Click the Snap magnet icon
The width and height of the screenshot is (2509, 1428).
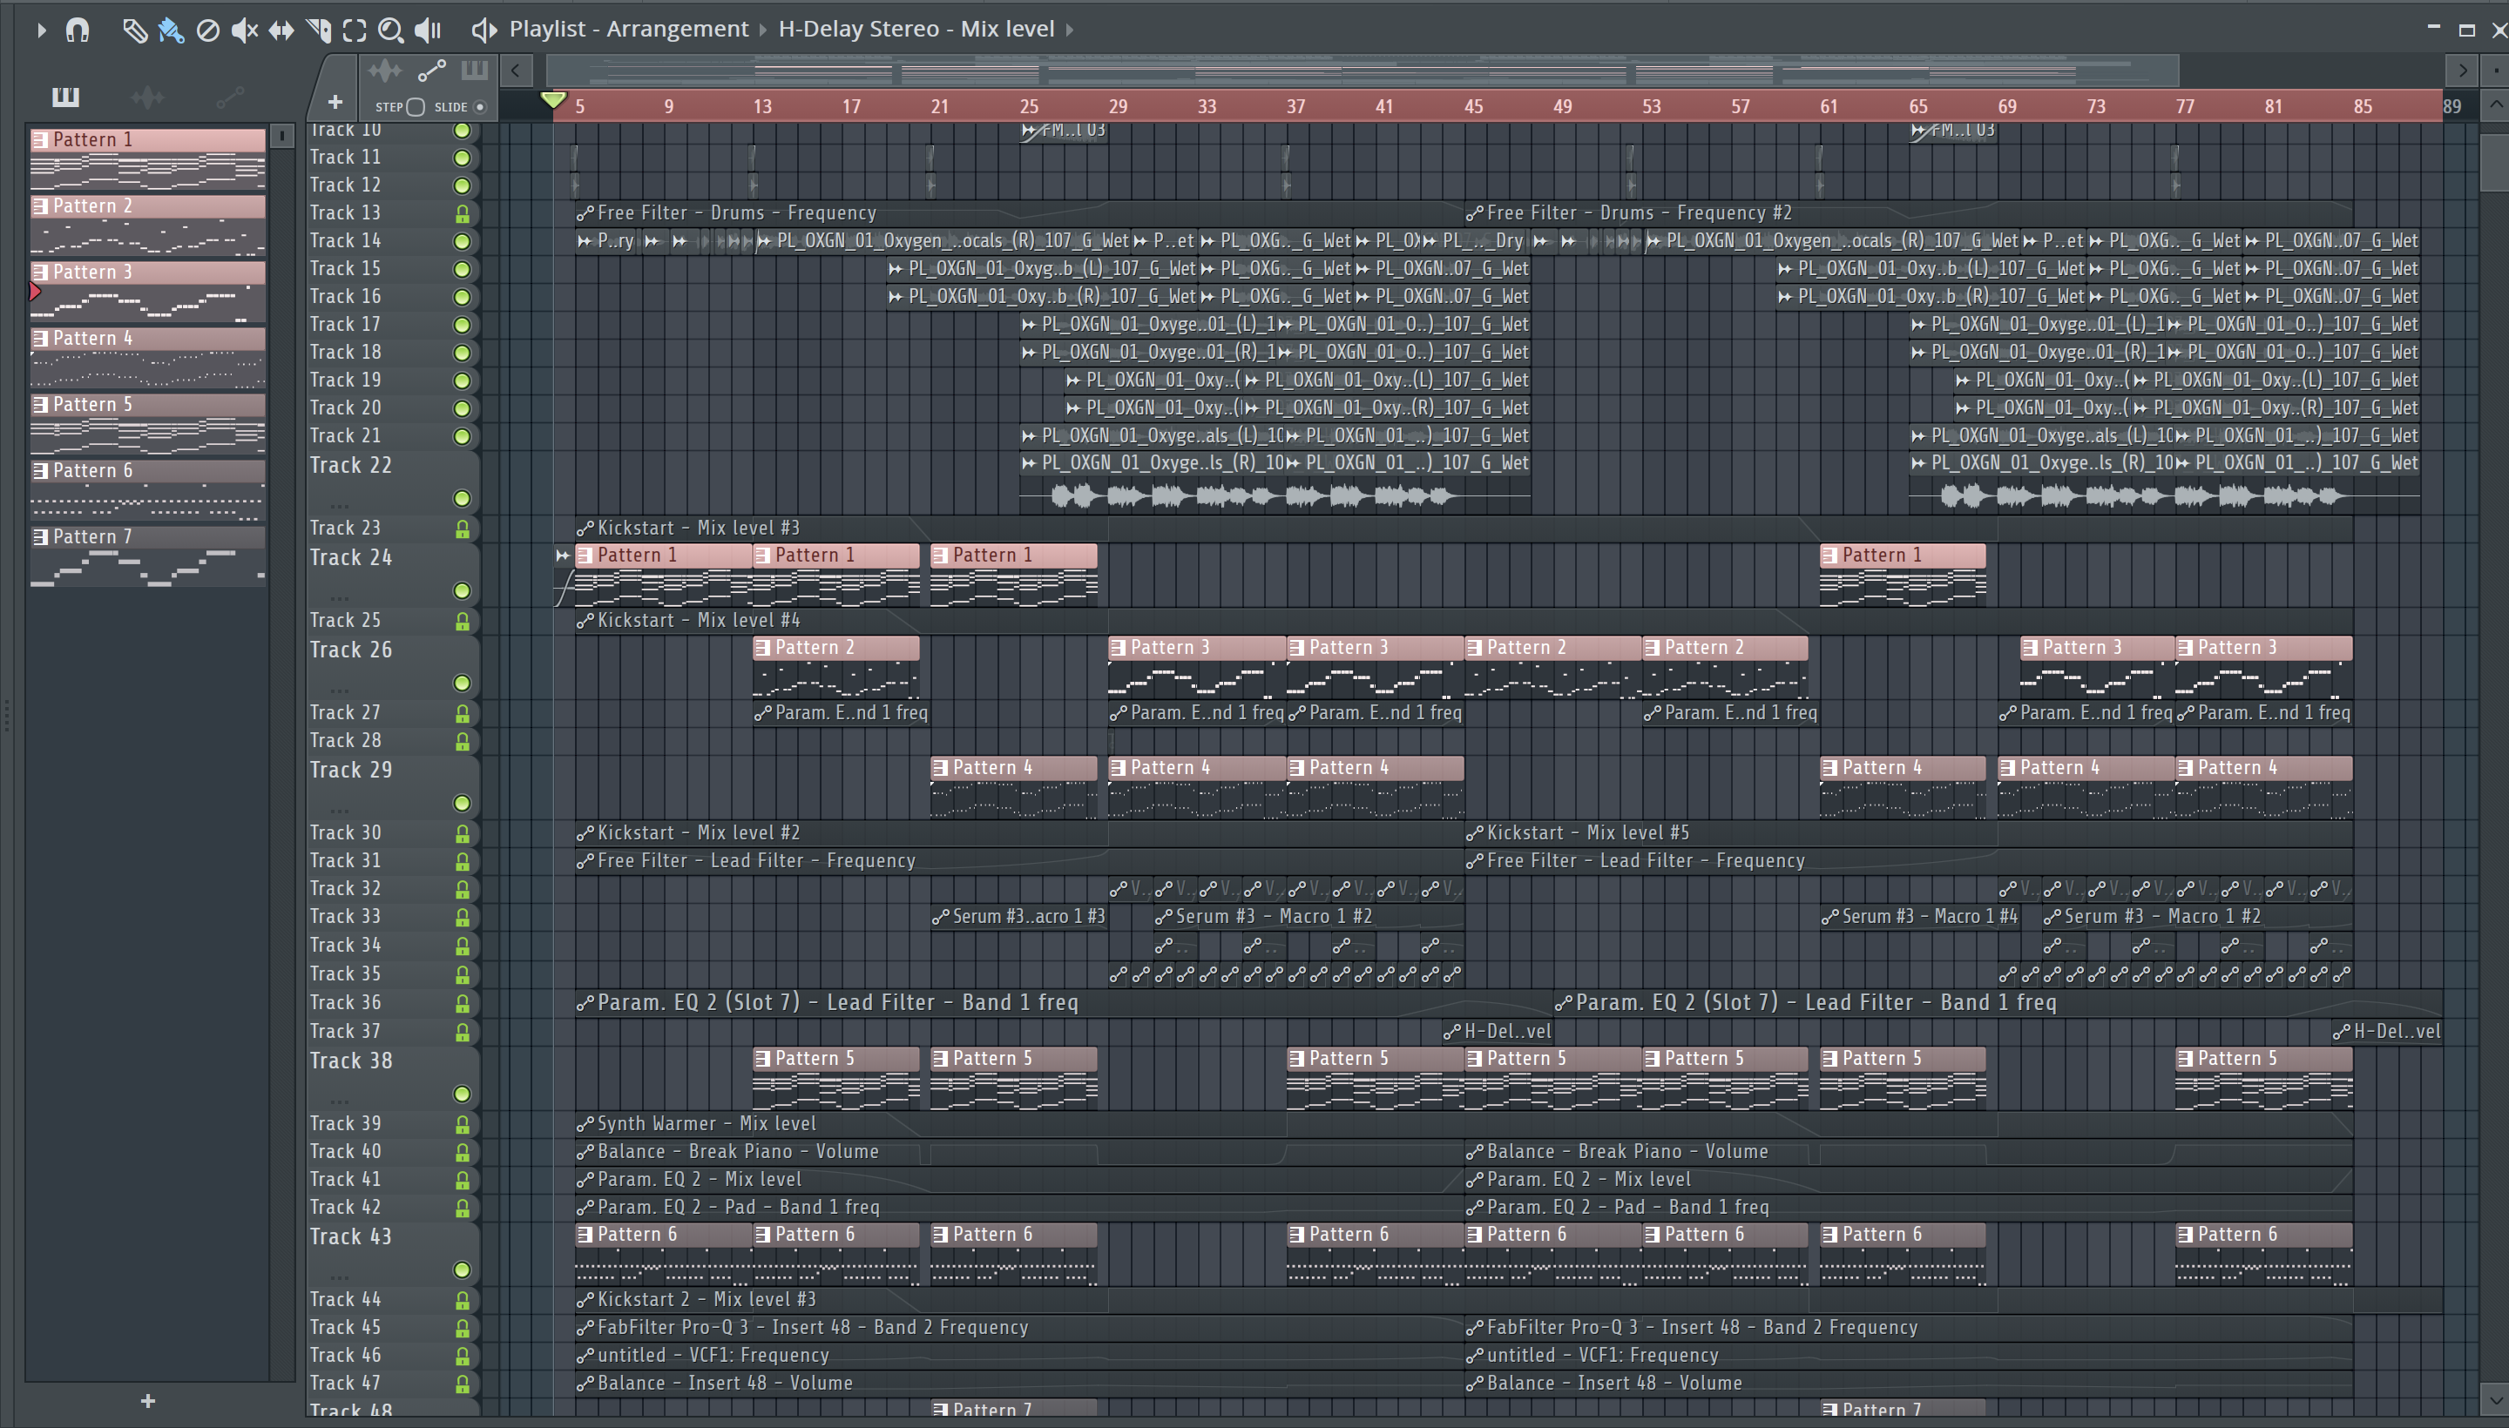pos(77,30)
